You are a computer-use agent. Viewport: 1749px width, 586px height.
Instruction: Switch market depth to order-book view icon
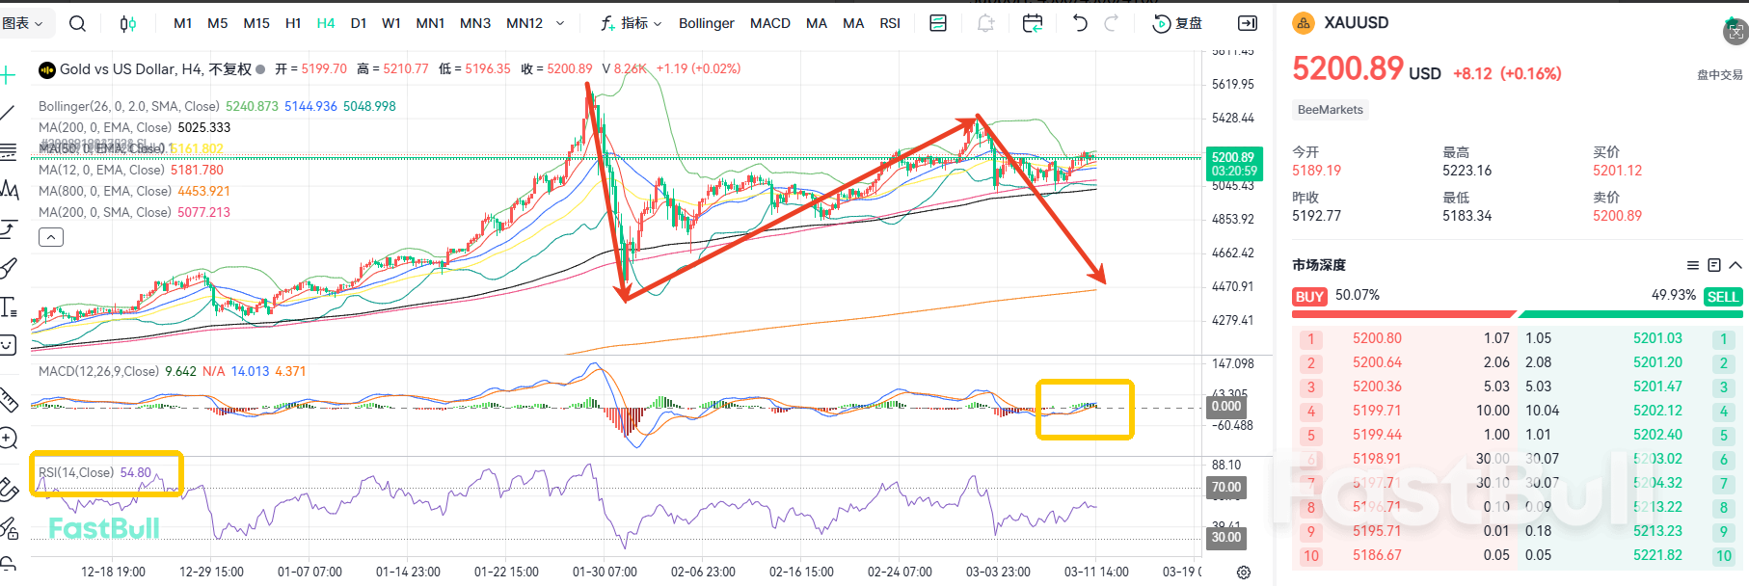pos(1713,265)
